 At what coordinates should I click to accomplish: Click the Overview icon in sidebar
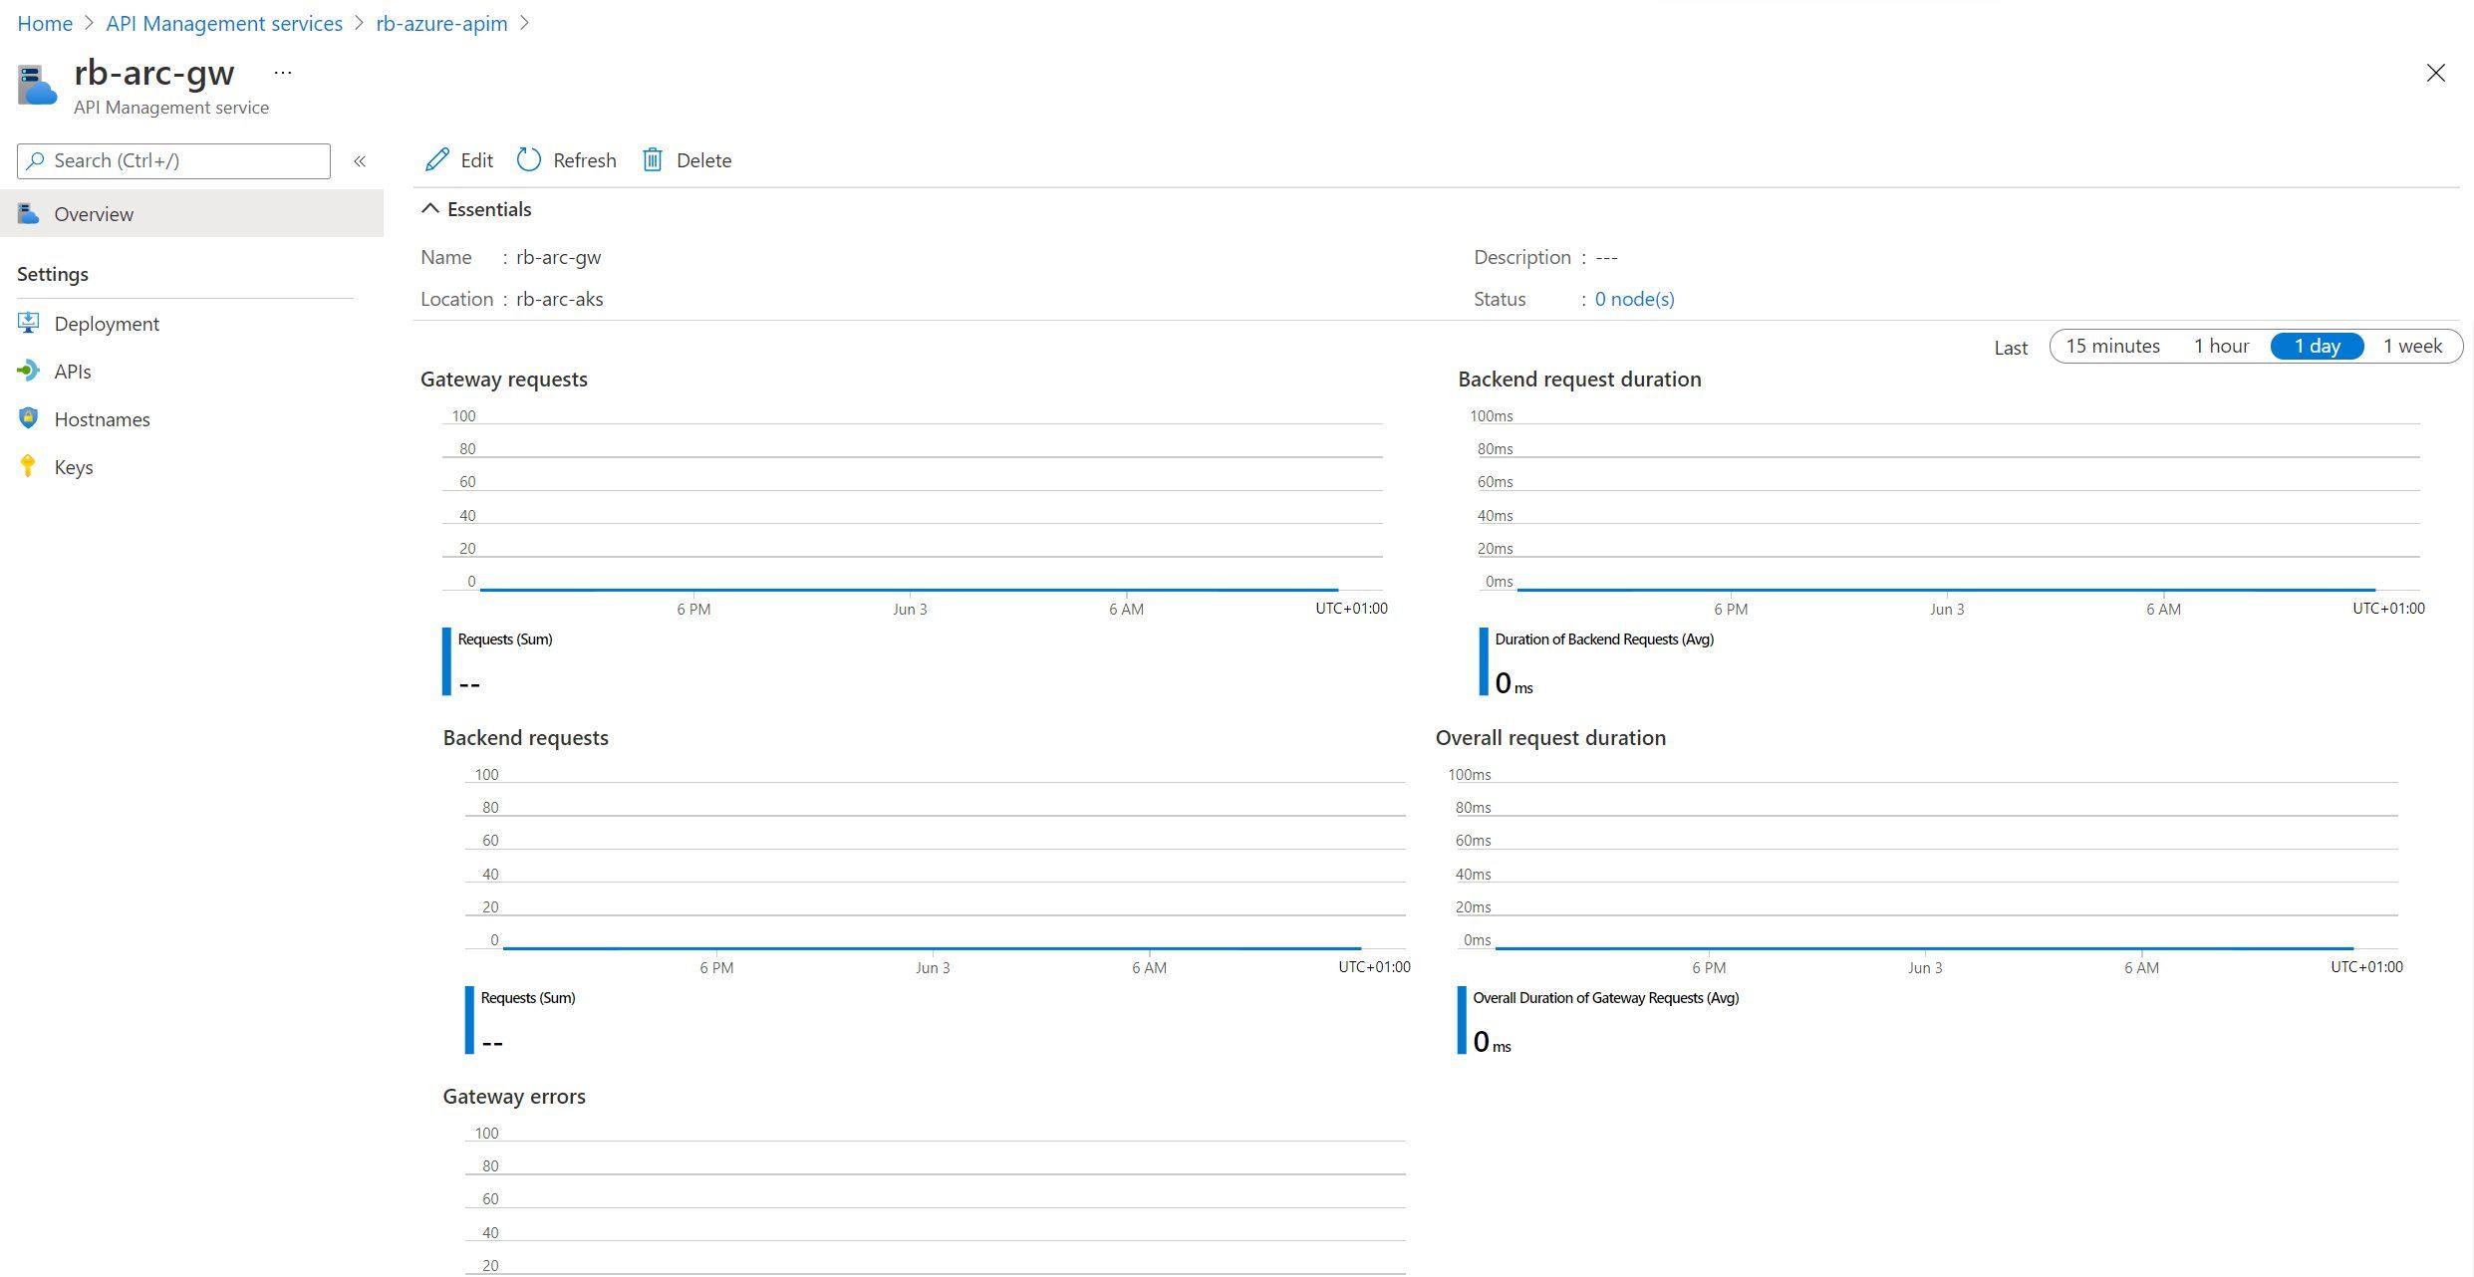(x=29, y=213)
